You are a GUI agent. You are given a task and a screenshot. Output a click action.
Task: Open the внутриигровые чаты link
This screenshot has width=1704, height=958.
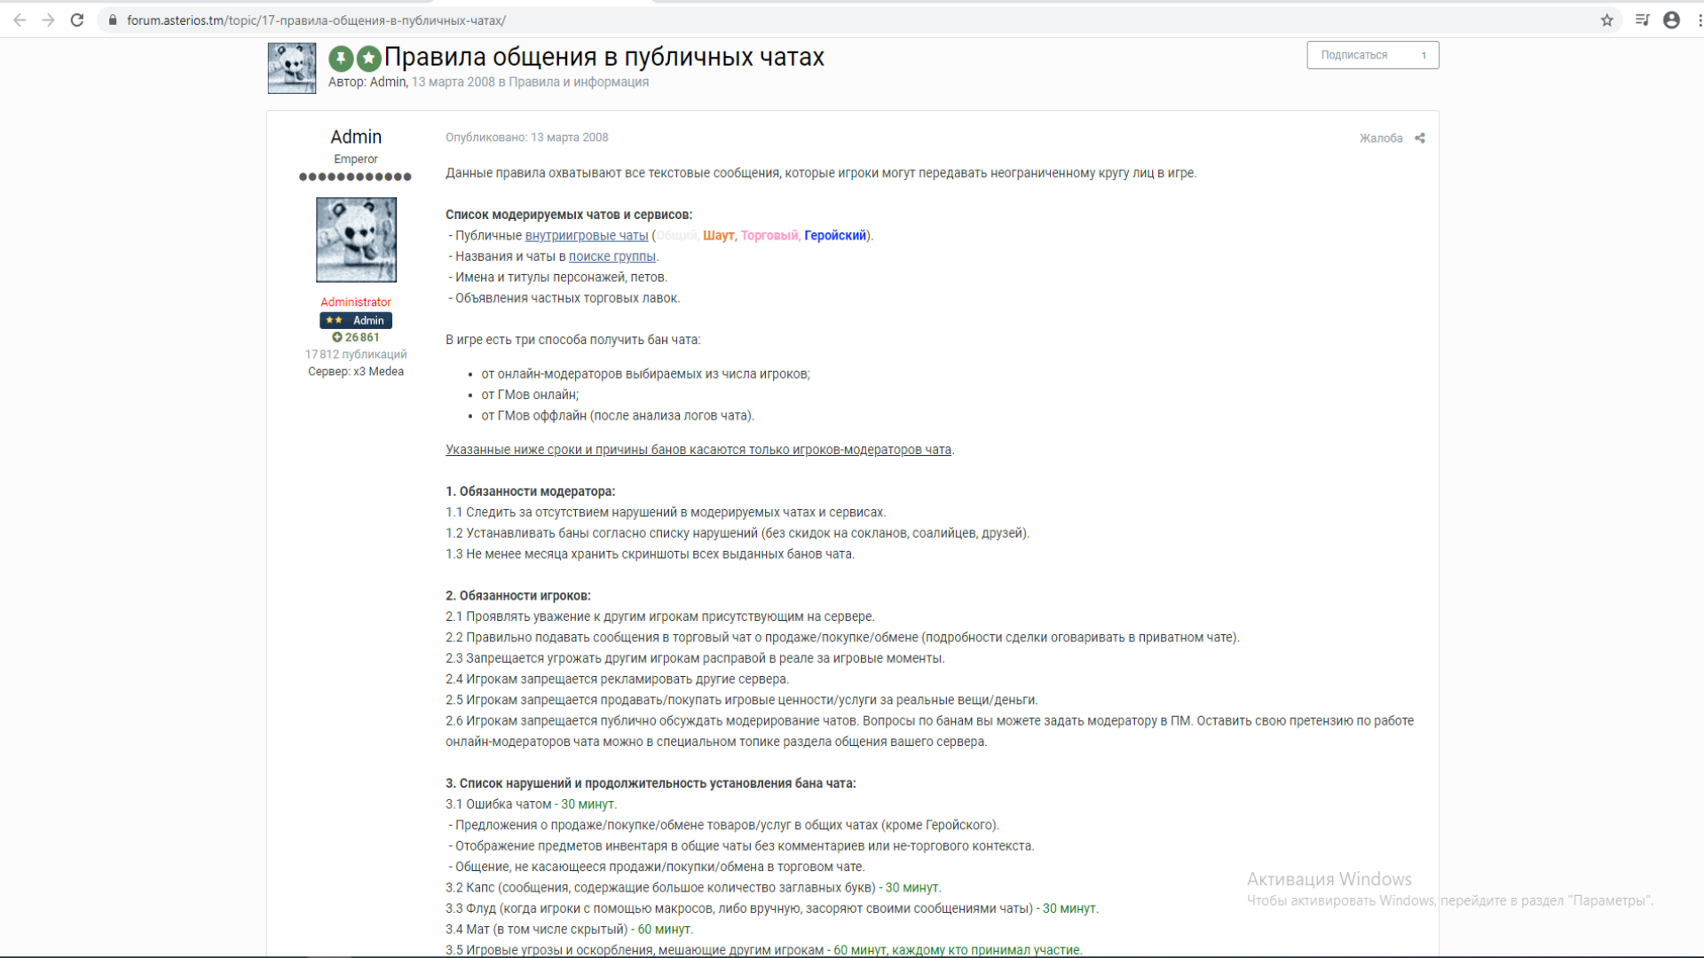[587, 235]
